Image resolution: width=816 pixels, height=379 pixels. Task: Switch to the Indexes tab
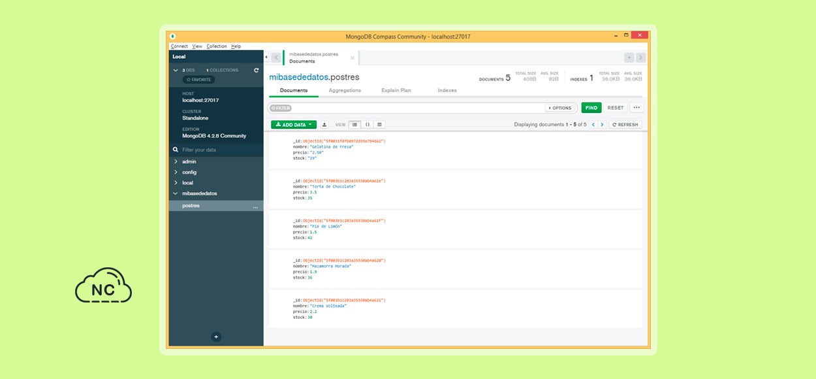(x=447, y=90)
